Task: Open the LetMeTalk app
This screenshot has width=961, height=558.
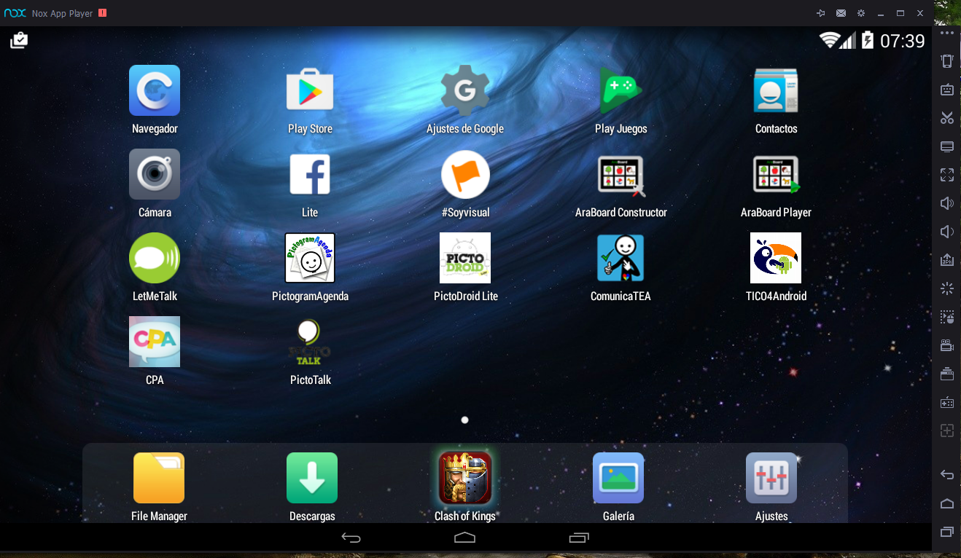Action: (x=155, y=258)
